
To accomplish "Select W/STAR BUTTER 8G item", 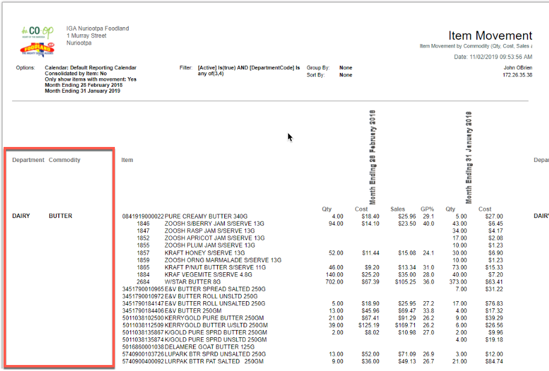I will click(x=192, y=282).
